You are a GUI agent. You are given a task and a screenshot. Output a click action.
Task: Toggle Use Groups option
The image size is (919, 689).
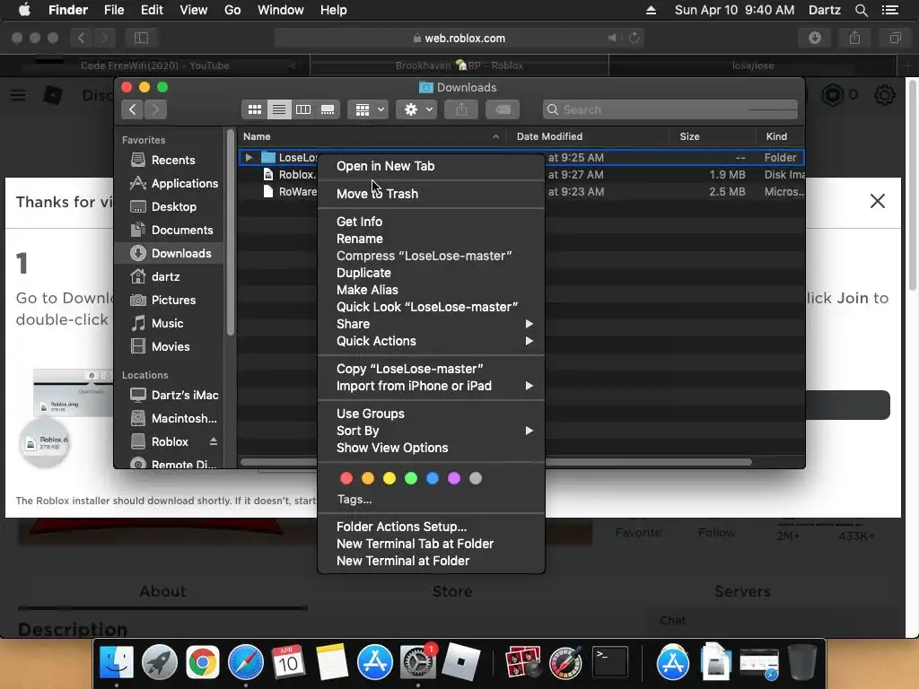click(x=432, y=414)
